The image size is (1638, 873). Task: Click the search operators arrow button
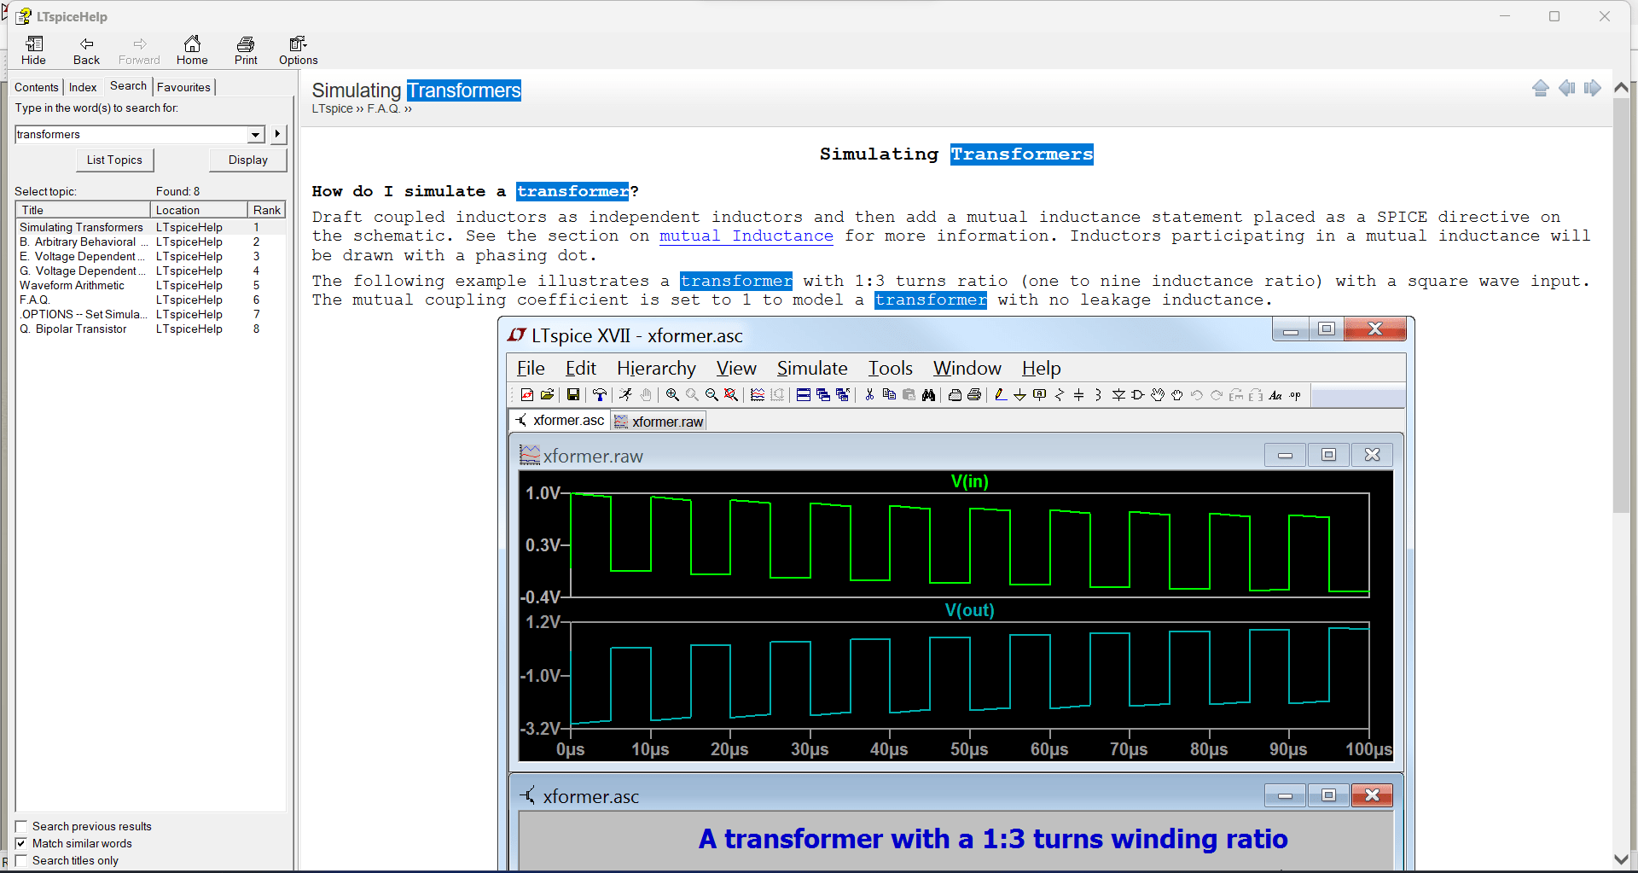[x=277, y=134]
